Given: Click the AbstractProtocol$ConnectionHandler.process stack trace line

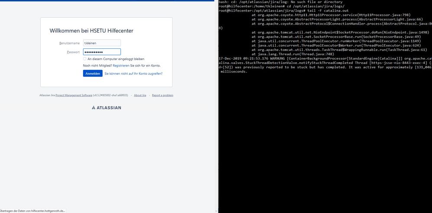Looking at the screenshot, I should tap(342, 24).
